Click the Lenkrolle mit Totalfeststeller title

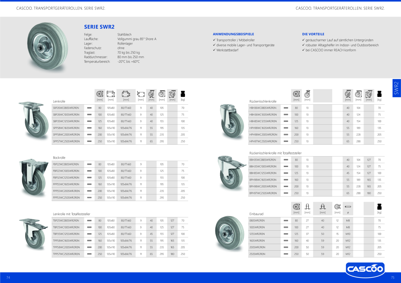tap(71, 214)
